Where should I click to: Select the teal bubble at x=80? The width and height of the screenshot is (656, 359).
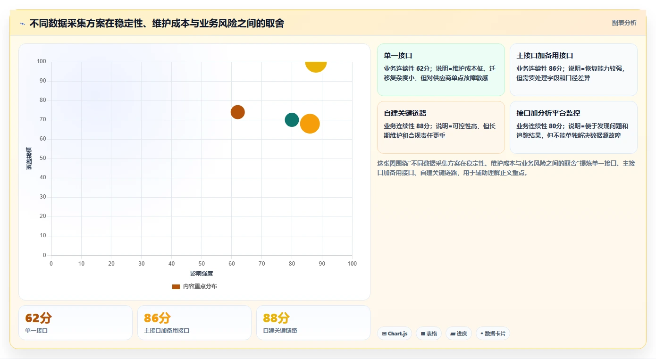coord(292,120)
